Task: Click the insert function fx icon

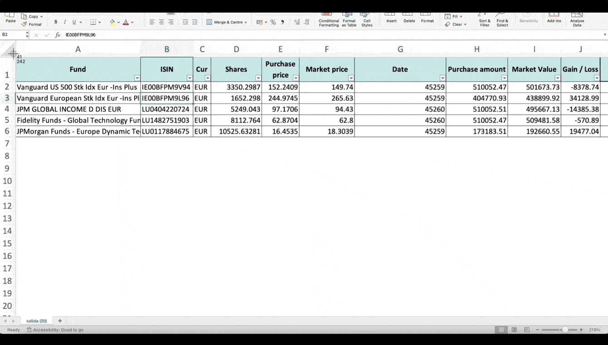Action: pyautogui.click(x=58, y=35)
